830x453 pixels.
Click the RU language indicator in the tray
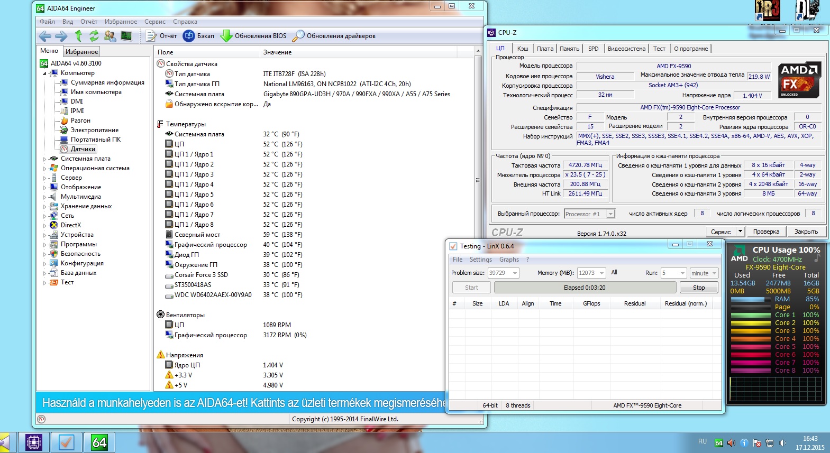pyautogui.click(x=703, y=441)
